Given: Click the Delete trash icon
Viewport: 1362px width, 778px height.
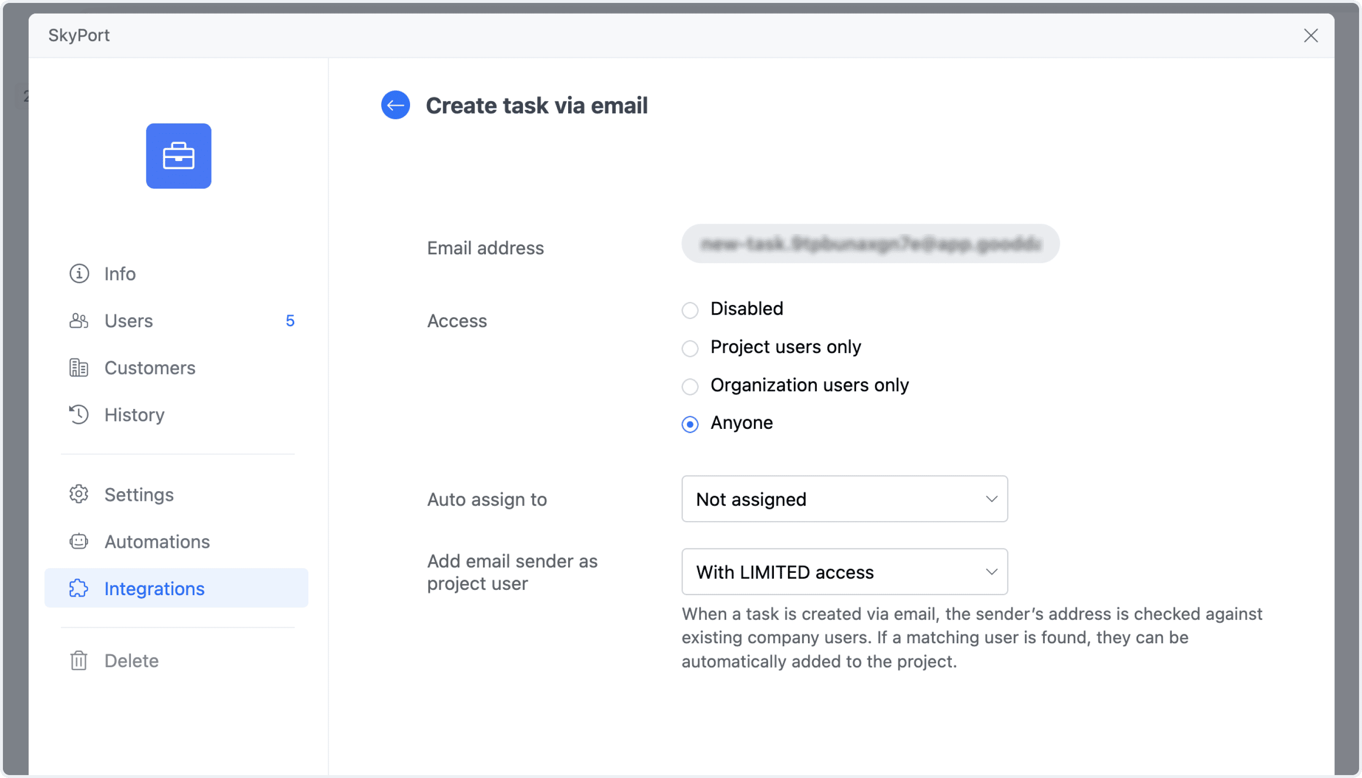Looking at the screenshot, I should click(x=79, y=660).
